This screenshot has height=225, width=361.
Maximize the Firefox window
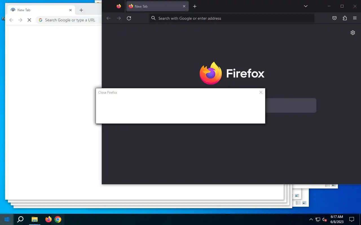[x=342, y=6]
